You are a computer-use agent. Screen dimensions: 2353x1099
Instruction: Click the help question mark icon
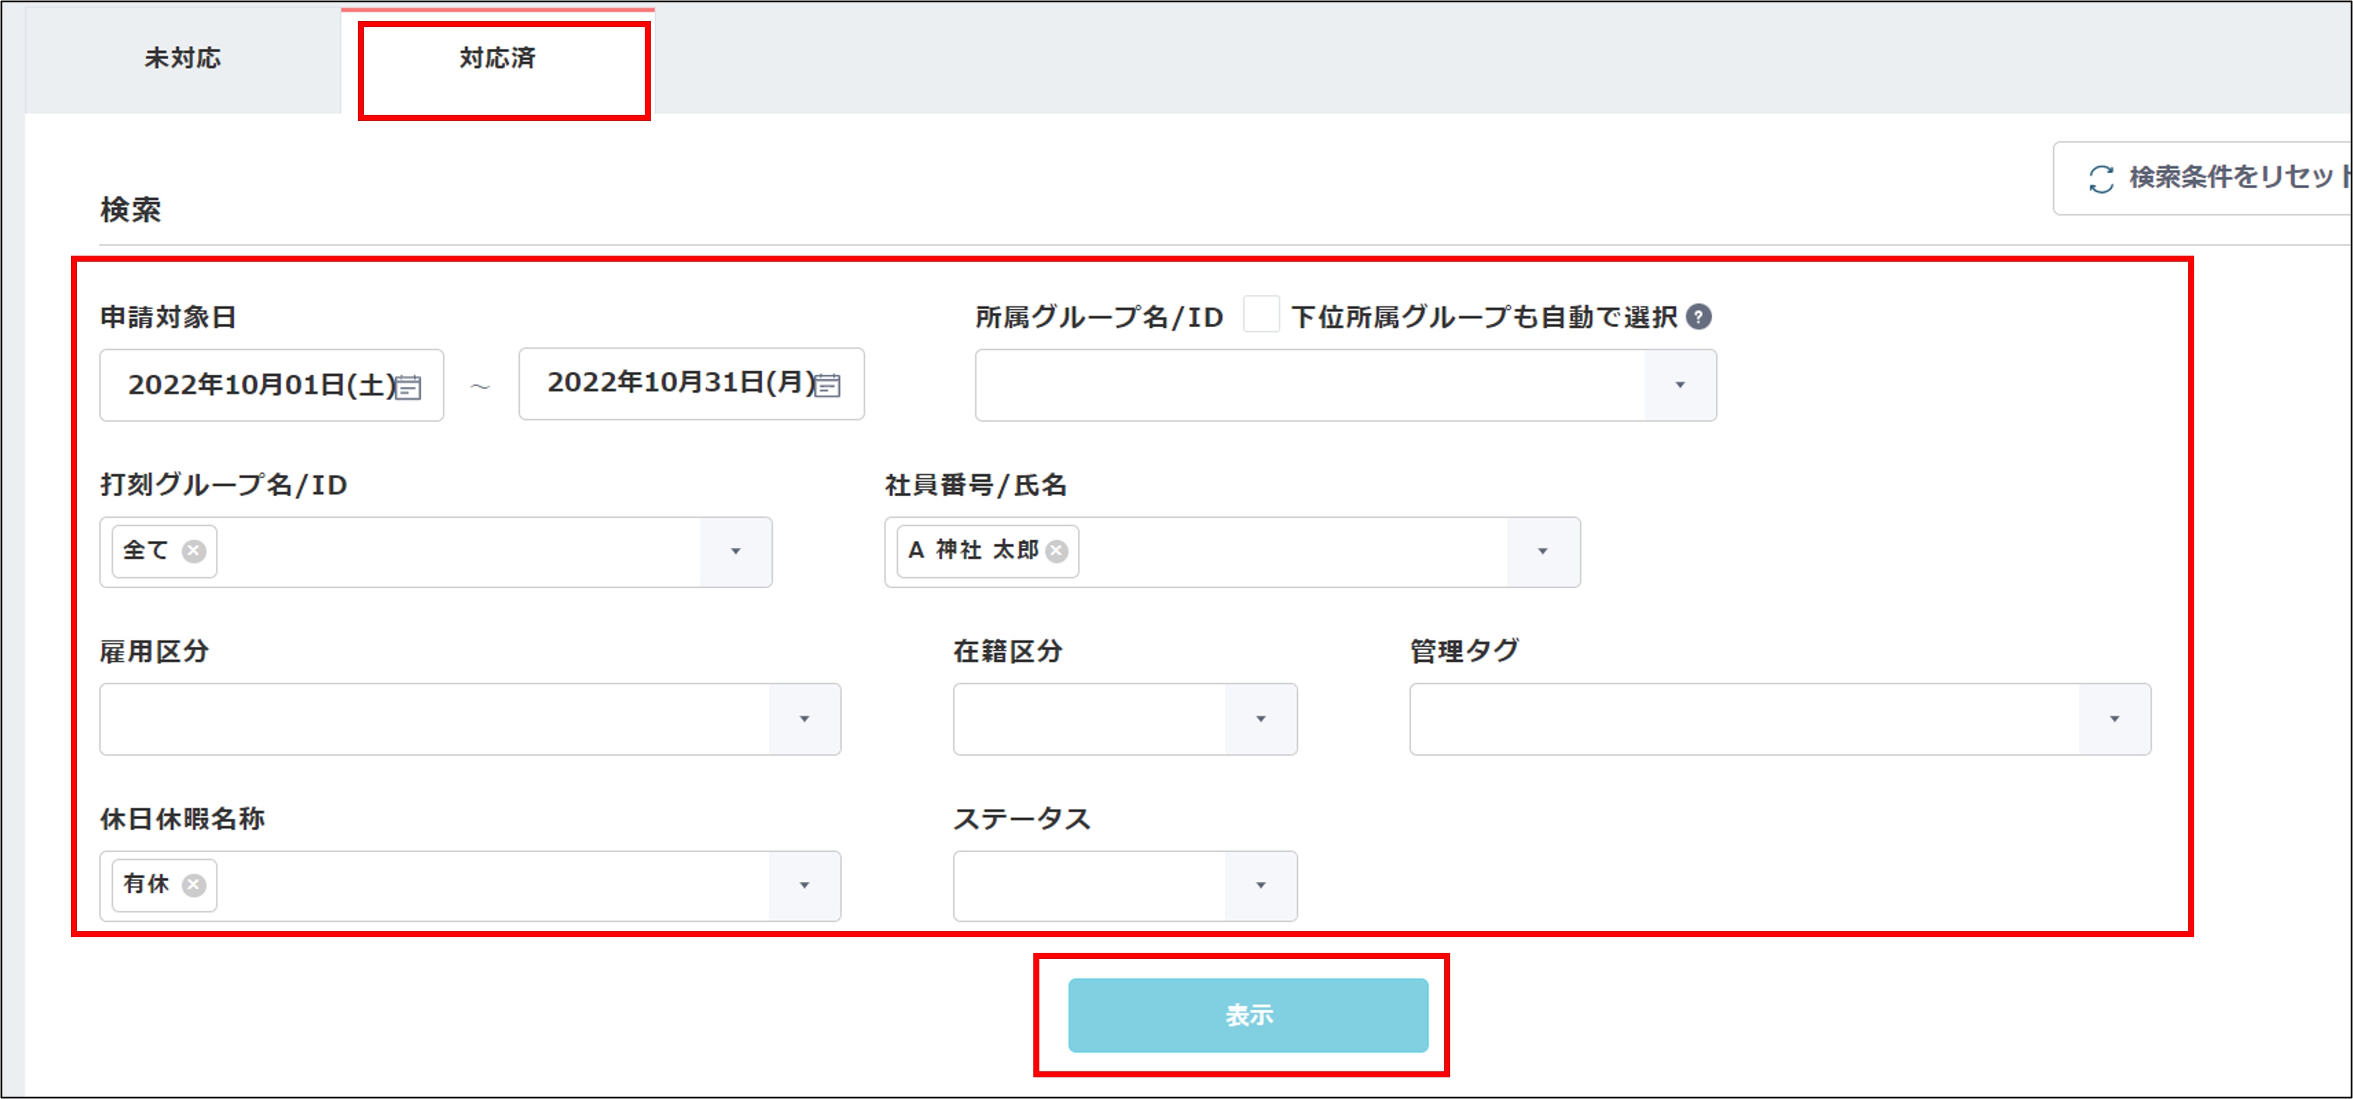coord(1699,317)
